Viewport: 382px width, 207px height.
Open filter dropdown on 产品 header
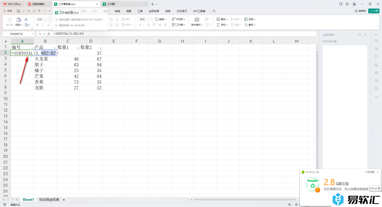coord(55,48)
